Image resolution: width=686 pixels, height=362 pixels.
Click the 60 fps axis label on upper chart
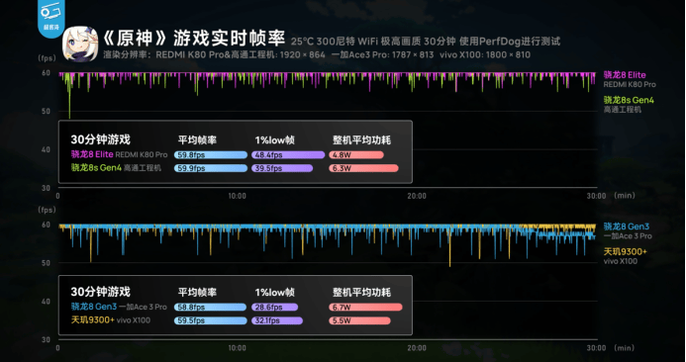[46, 73]
